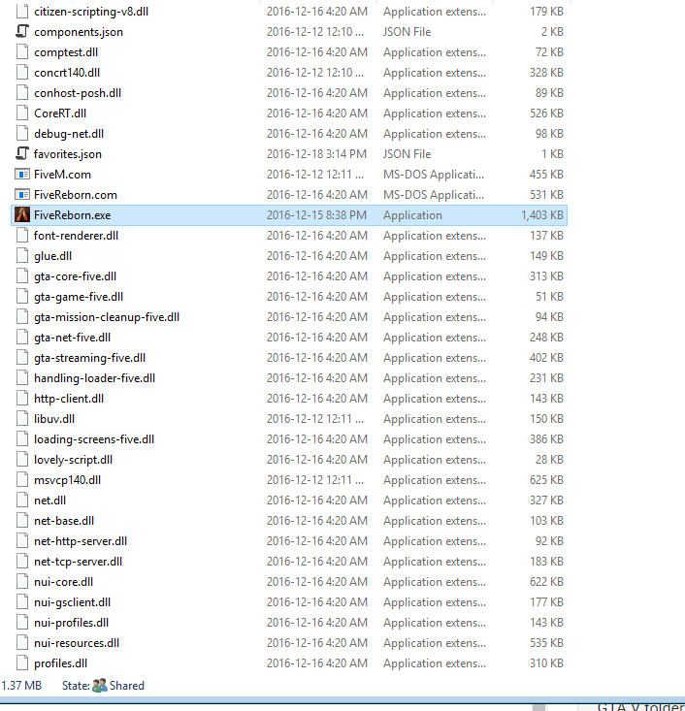The width and height of the screenshot is (685, 711).
Task: Select the CoreRT.dll file name
Action: tap(60, 113)
